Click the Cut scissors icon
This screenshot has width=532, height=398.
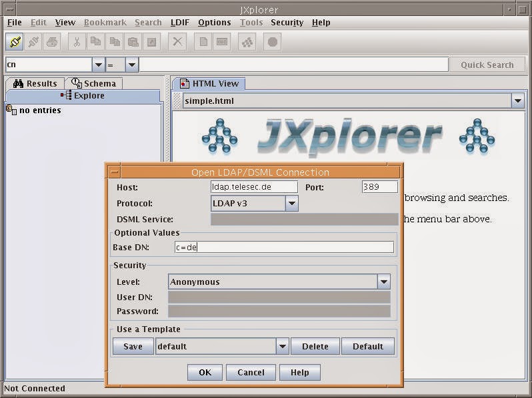tap(77, 42)
